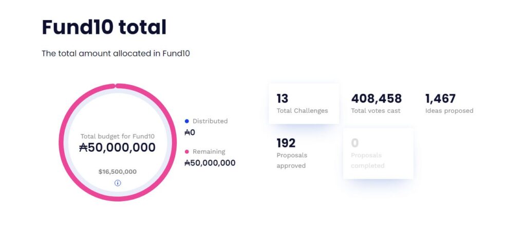Click the 1,467 ideas proposed figure

[x=440, y=98]
